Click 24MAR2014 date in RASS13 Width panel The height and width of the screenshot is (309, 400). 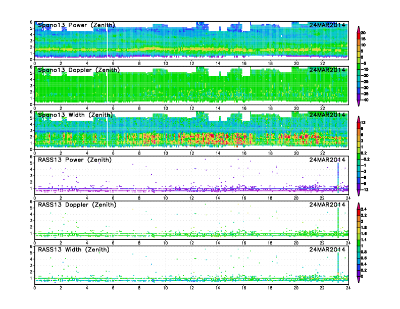point(327,249)
